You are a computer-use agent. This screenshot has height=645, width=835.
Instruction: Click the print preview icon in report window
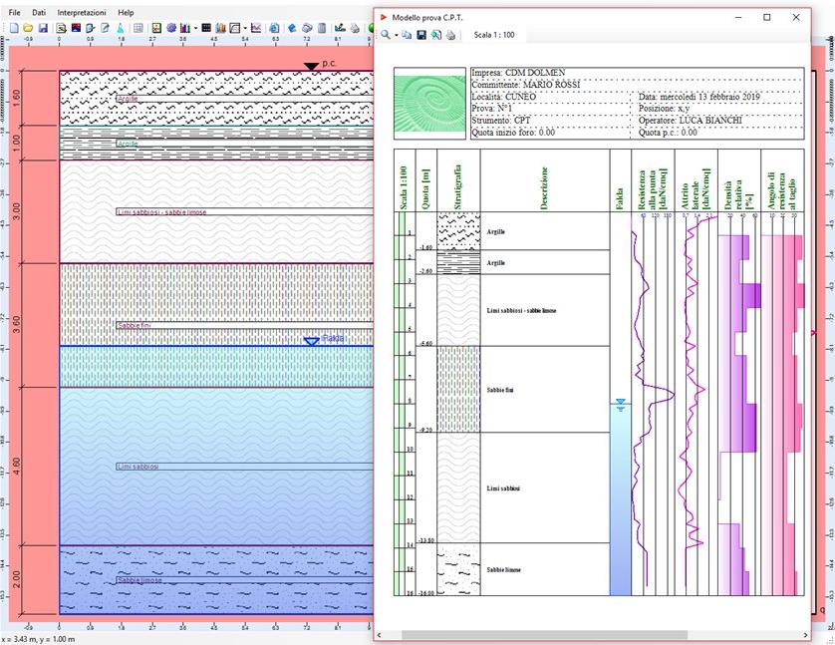(436, 35)
